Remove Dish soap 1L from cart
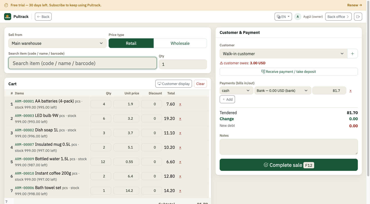370x204 pixels. 180,133
